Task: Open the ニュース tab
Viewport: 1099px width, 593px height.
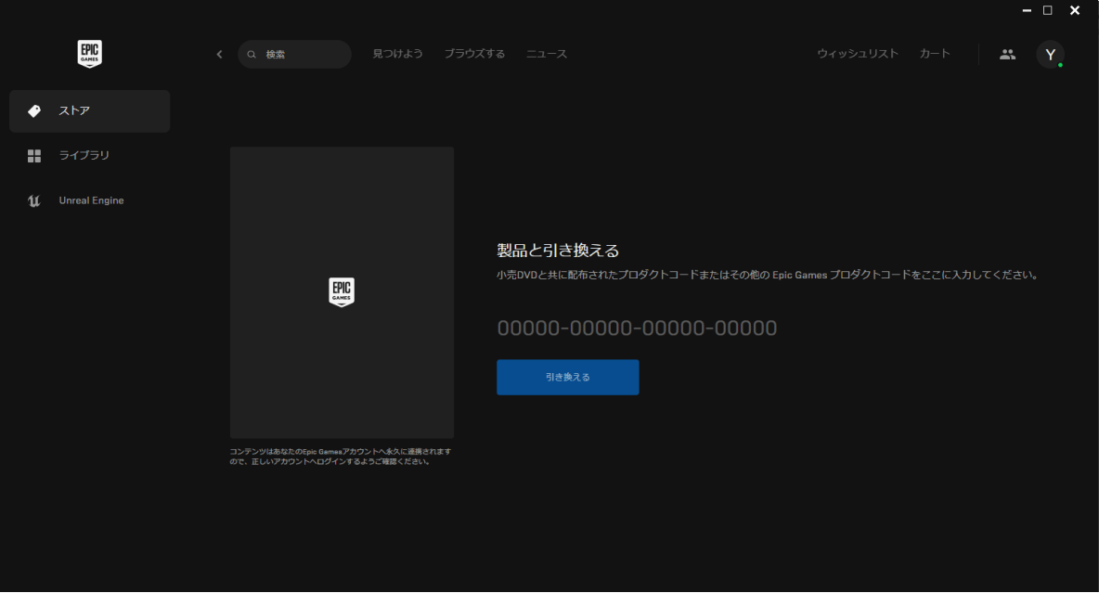Action: [547, 54]
